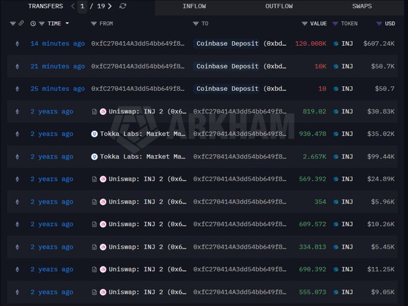The height and width of the screenshot is (306, 408).
Task: Open recipient address in the 2.657K row
Action: coord(239,157)
